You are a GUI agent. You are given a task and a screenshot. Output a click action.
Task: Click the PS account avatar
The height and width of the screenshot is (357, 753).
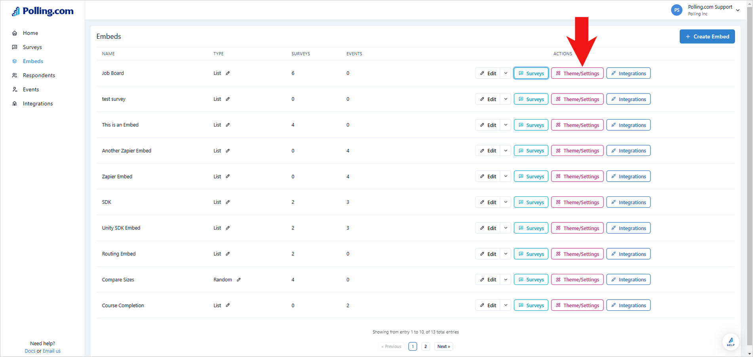677,10
